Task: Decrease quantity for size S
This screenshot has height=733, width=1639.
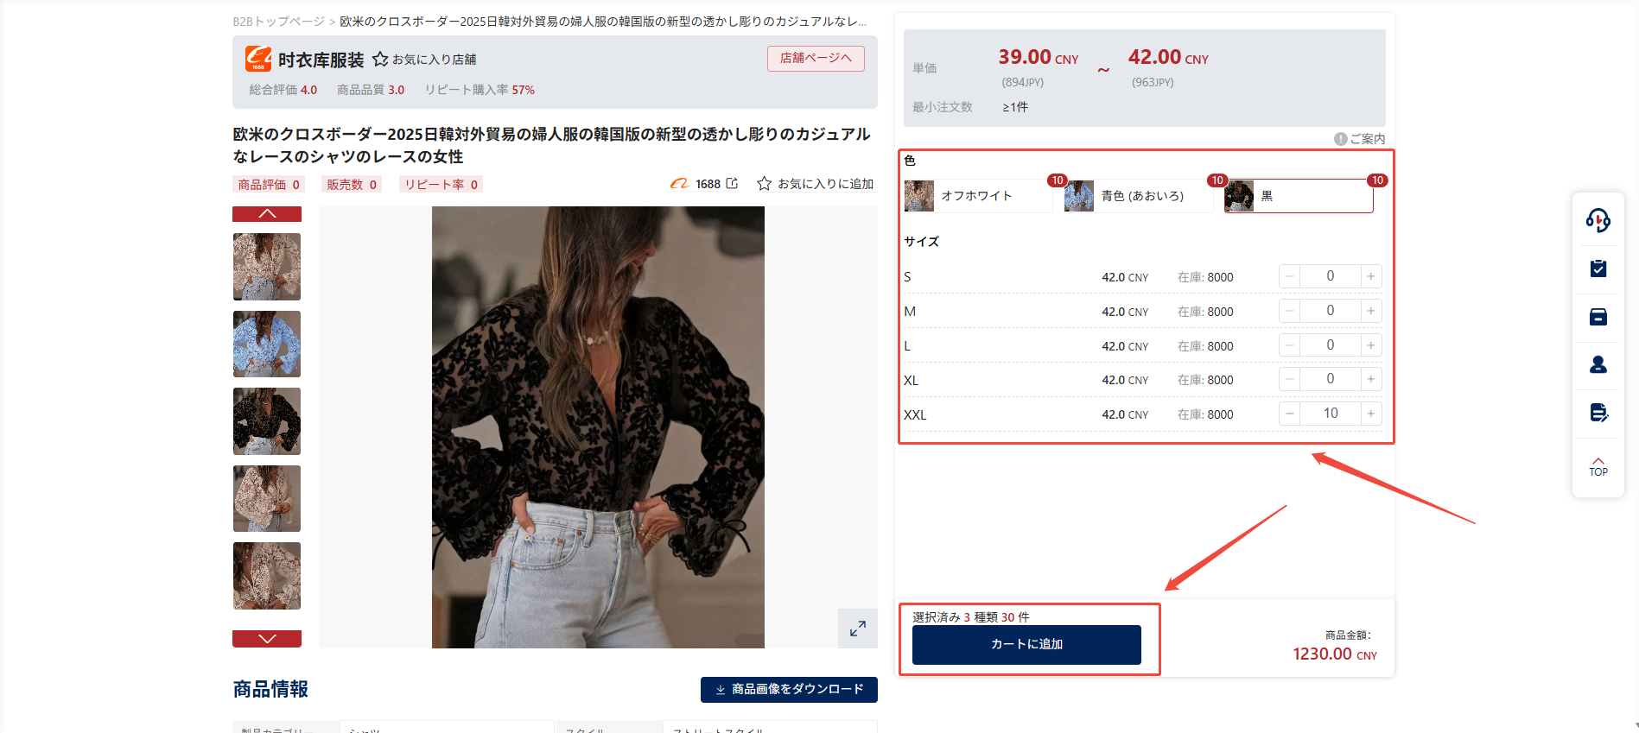Action: tap(1289, 276)
